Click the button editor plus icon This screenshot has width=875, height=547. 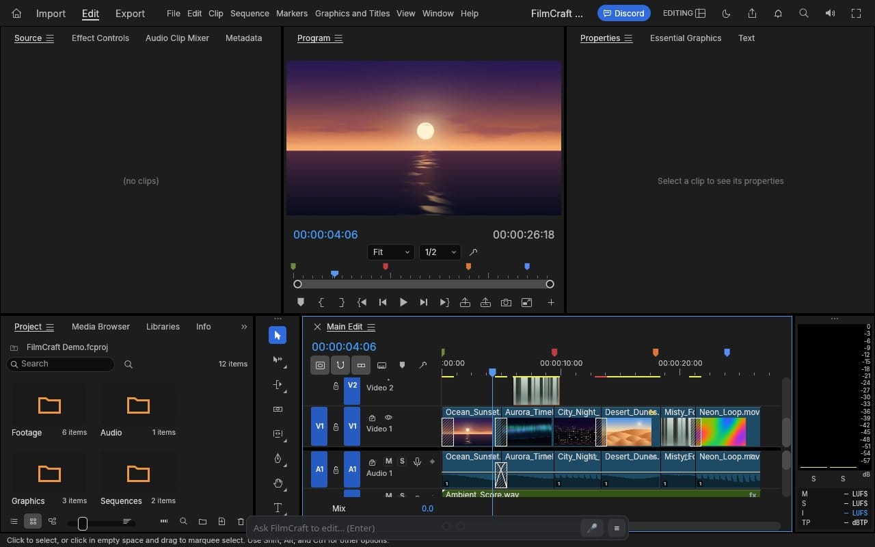click(550, 302)
